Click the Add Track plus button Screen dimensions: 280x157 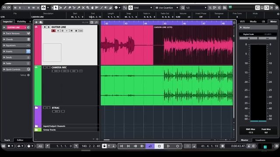click(x=36, y=22)
